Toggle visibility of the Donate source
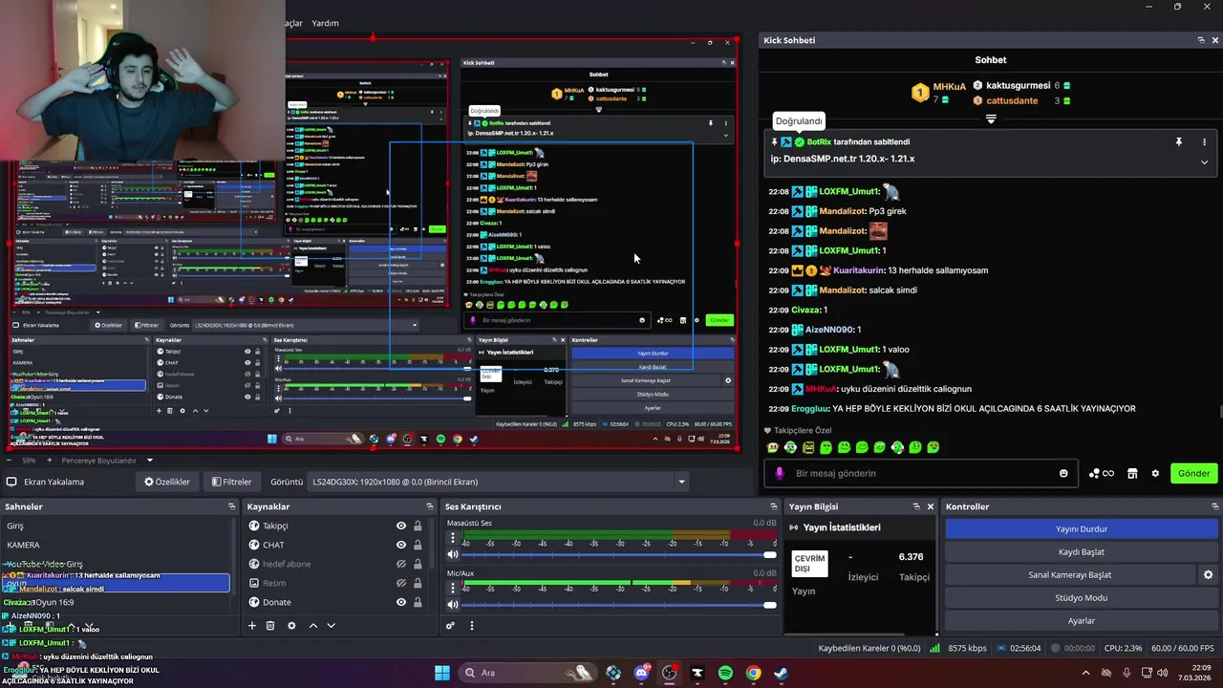 pyautogui.click(x=401, y=602)
